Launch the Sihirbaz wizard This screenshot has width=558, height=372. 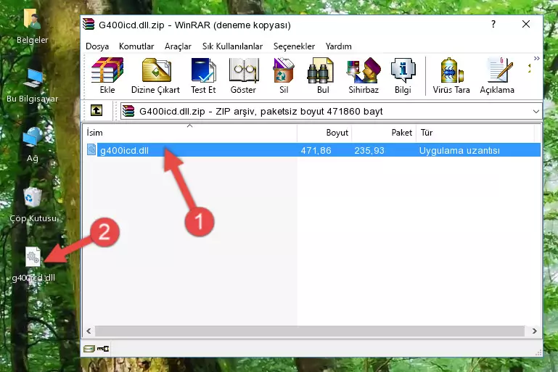coord(364,75)
